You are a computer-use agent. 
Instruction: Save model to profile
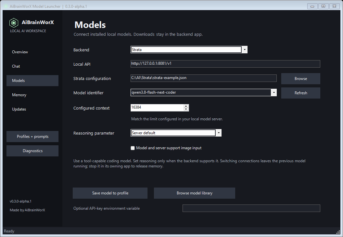(x=110, y=193)
